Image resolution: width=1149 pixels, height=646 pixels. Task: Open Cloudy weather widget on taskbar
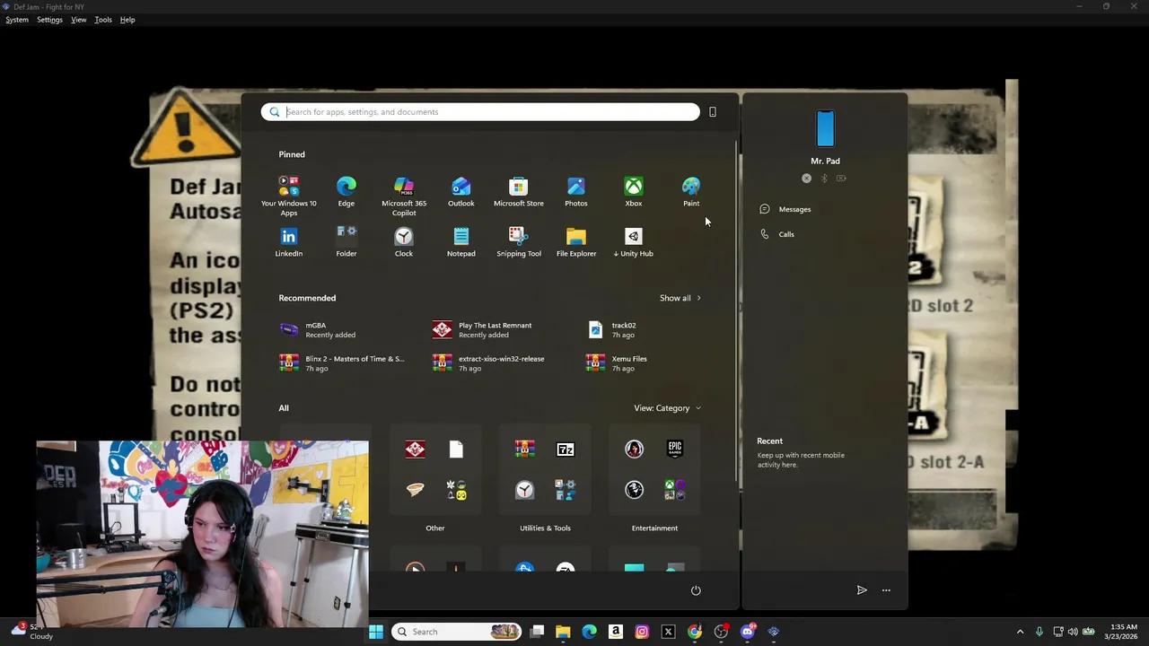(32, 632)
